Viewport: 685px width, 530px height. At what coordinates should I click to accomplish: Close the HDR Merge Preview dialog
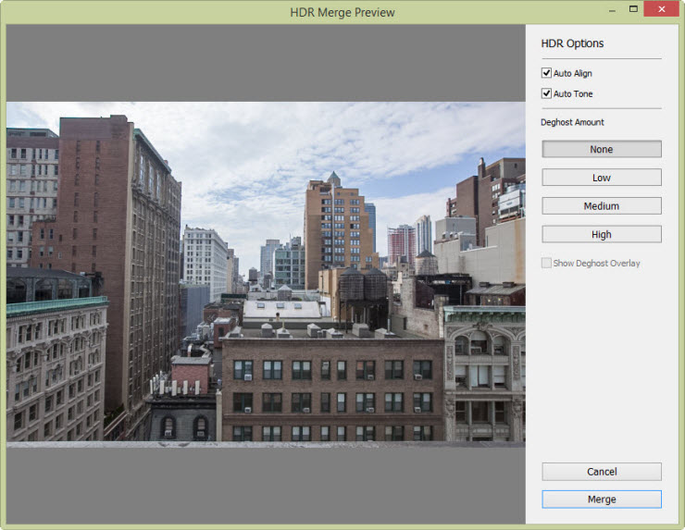pyautogui.click(x=661, y=9)
